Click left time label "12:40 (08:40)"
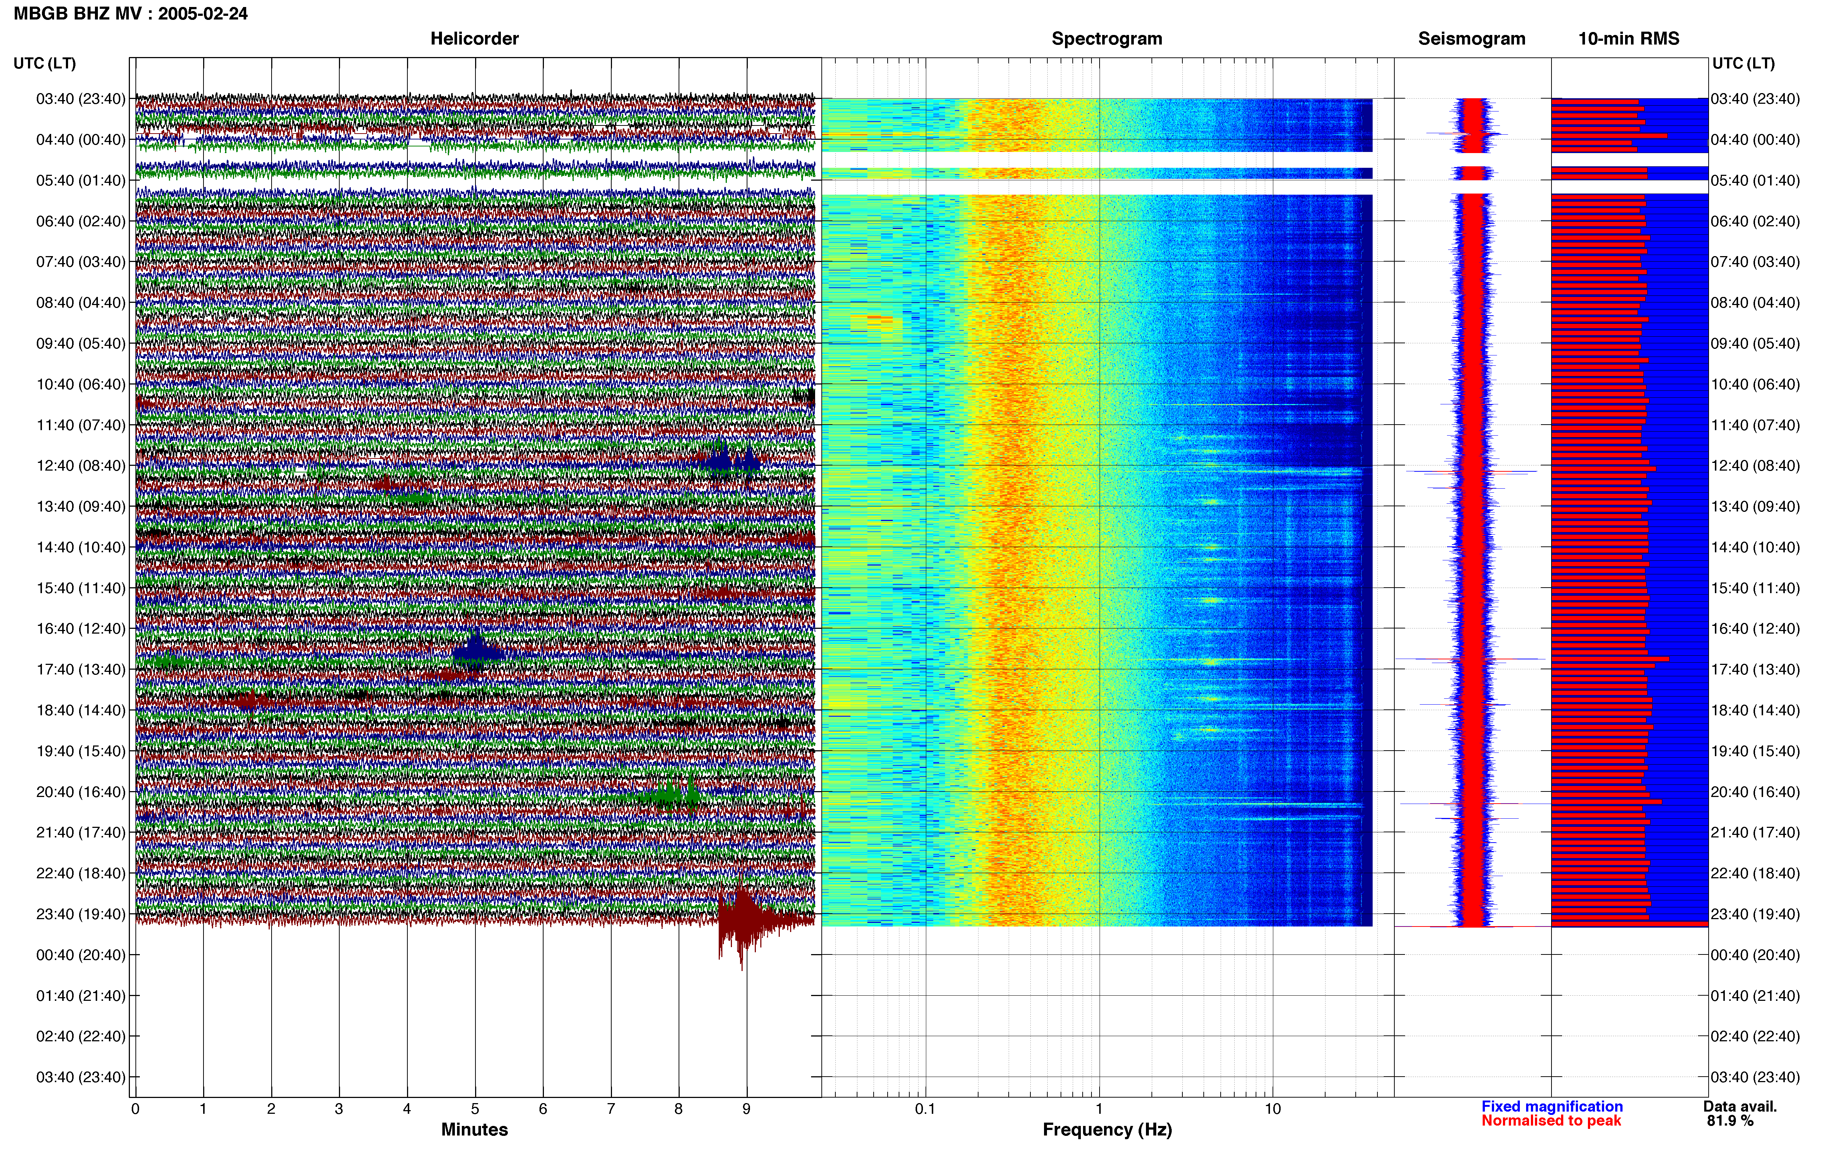Viewport: 1847px width, 1155px height. click(81, 466)
